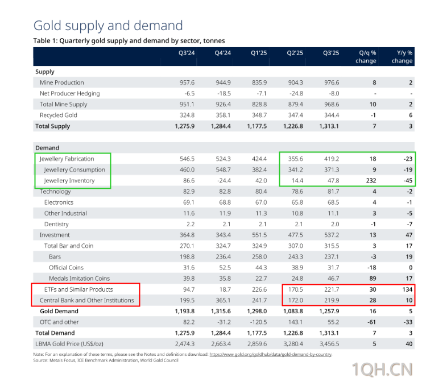Click the Gold supply and demand title
The image size is (422, 390).
coord(108,26)
